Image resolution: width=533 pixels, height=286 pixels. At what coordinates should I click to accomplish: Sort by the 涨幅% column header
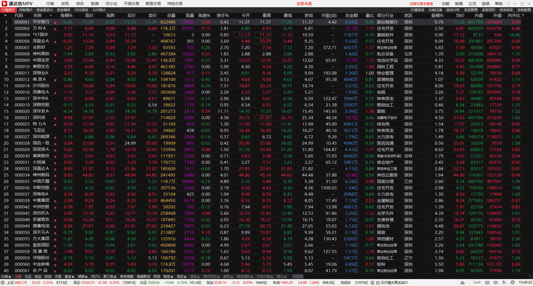click(x=66, y=16)
